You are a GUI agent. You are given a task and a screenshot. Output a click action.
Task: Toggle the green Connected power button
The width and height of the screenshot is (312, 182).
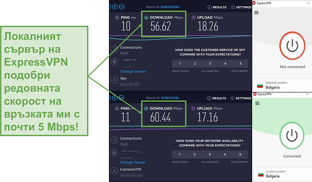(292, 136)
